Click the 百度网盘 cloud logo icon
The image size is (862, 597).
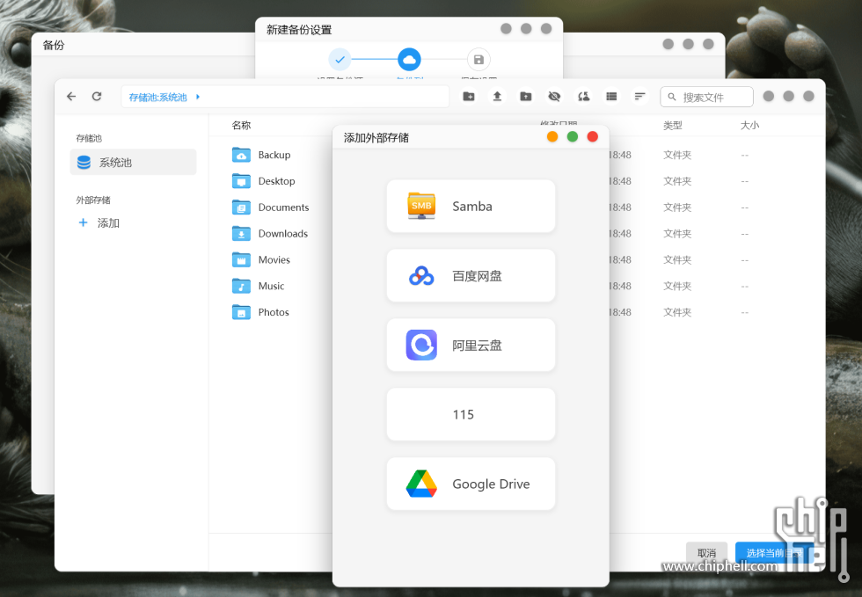(x=421, y=275)
